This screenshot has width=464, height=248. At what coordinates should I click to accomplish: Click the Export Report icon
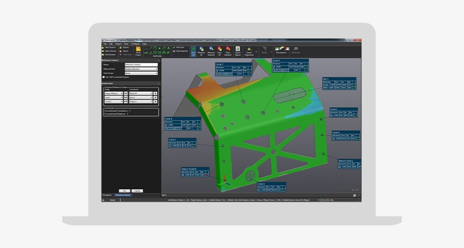click(x=238, y=51)
